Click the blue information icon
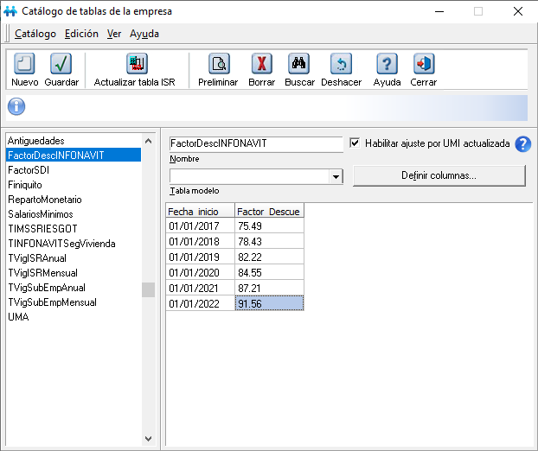This screenshot has width=538, height=451. [16, 106]
